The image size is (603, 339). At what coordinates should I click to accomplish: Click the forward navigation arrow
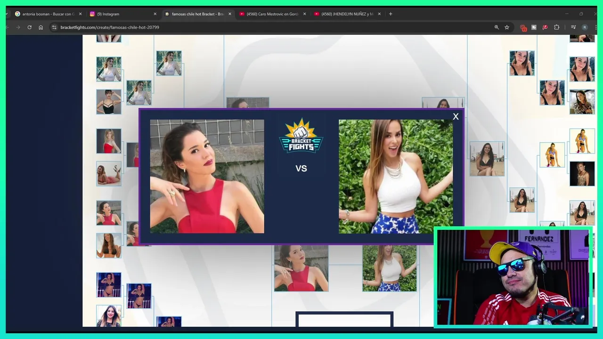[18, 27]
